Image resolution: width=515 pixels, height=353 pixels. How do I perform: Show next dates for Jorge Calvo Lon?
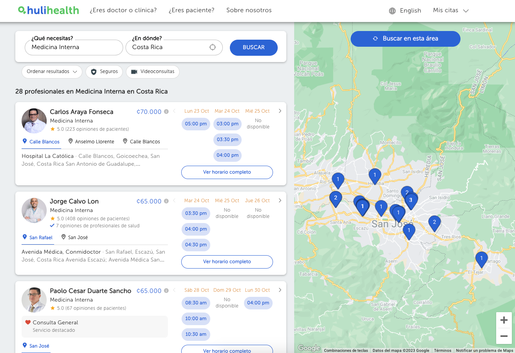coord(280,201)
